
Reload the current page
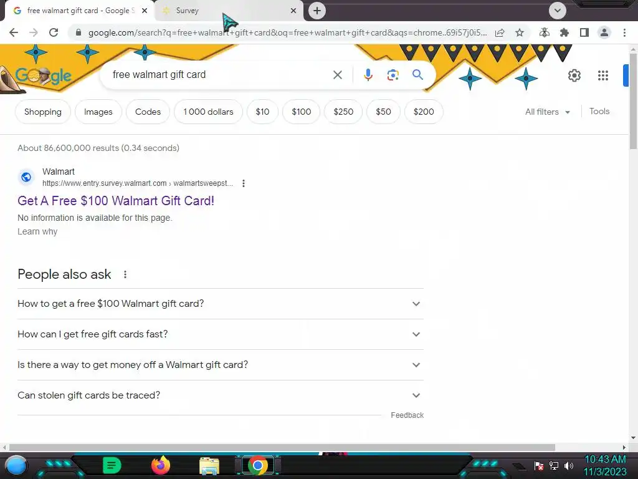click(54, 32)
